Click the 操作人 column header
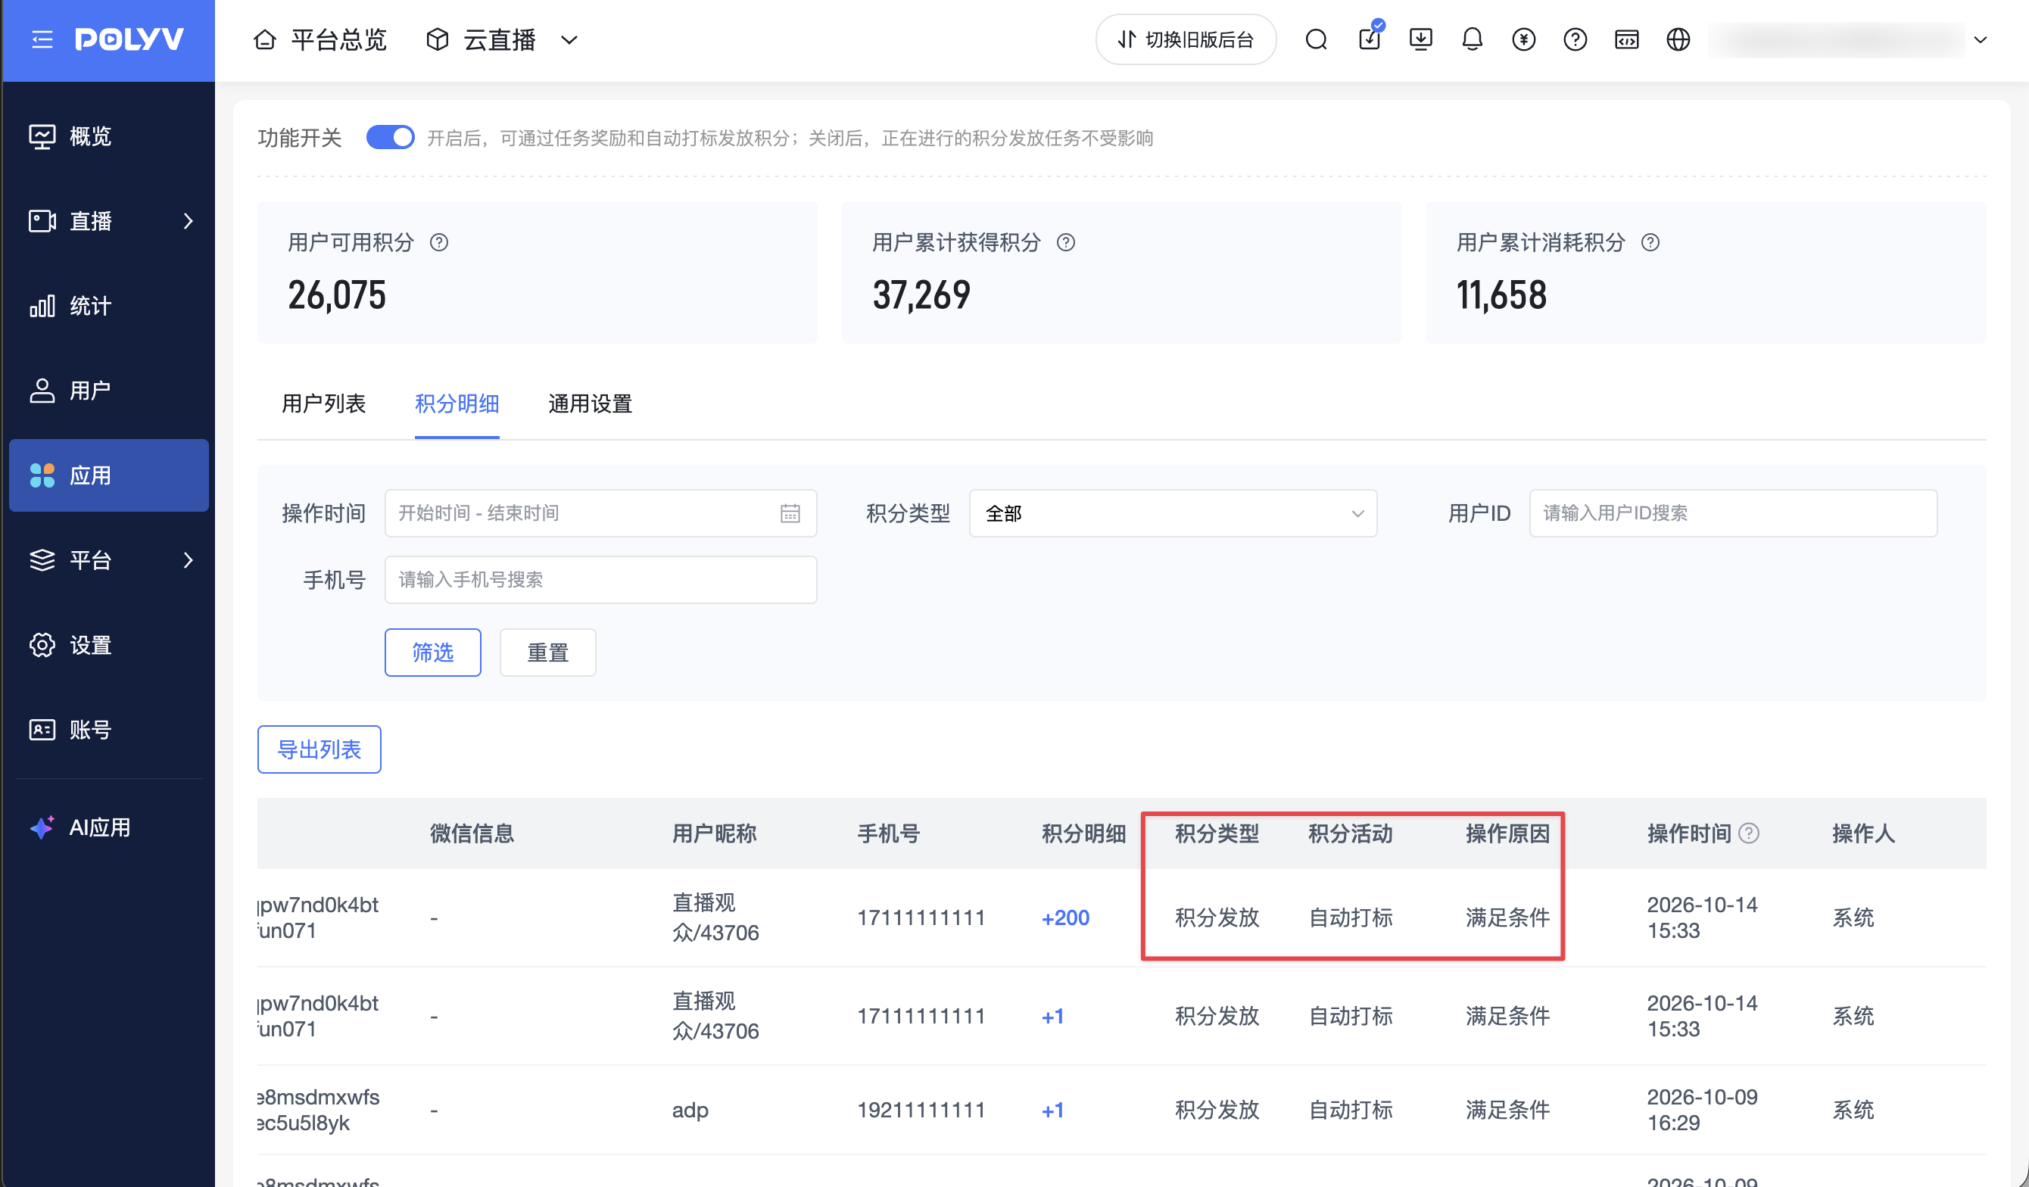 tap(1864, 833)
